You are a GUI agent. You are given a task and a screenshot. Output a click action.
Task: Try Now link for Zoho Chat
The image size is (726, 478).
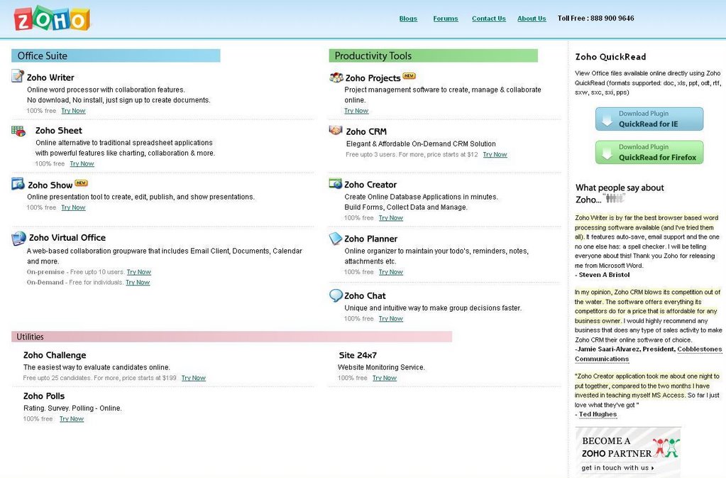[391, 319]
